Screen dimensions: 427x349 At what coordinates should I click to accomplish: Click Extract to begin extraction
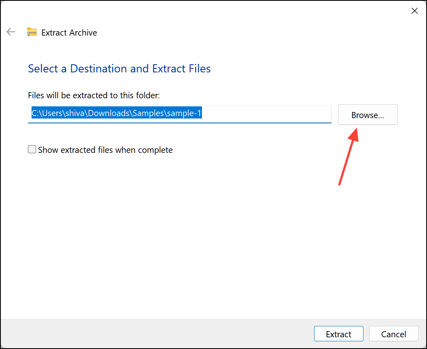[338, 334]
